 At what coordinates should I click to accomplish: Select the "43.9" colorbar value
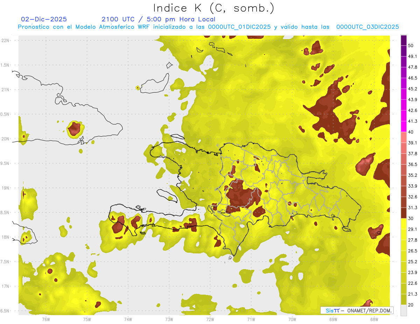click(x=413, y=100)
